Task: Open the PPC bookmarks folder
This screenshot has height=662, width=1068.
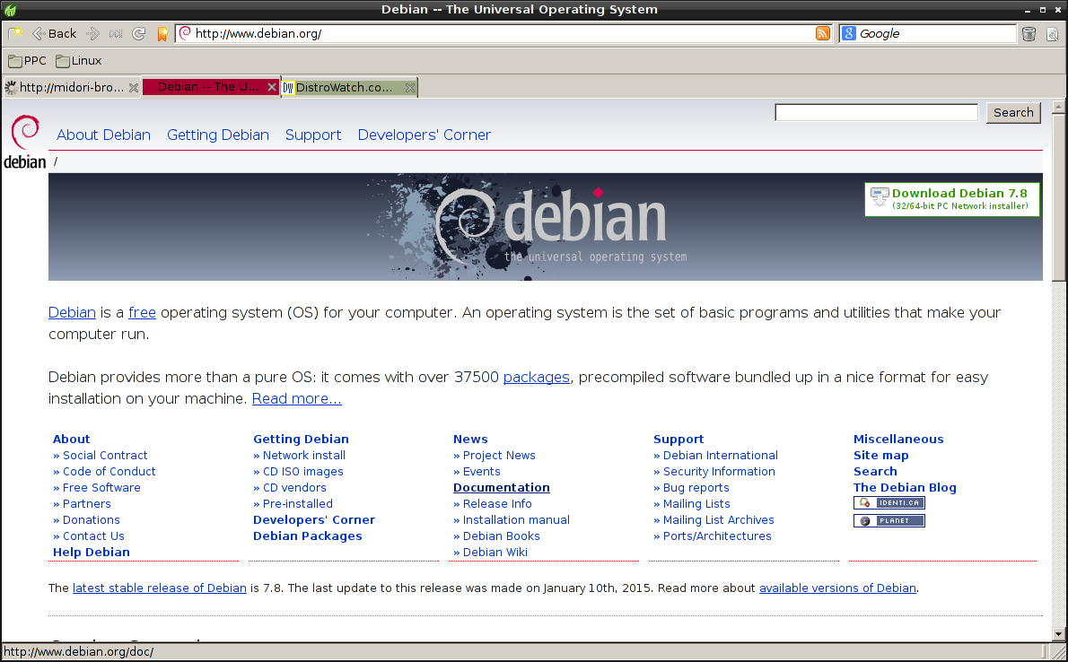Action: point(27,61)
